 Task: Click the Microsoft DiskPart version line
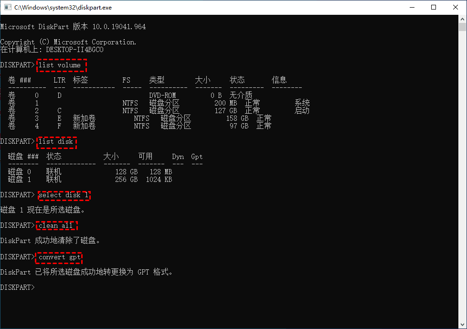click(73, 27)
